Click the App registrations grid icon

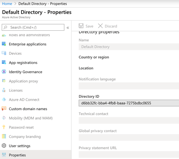coord(4,62)
